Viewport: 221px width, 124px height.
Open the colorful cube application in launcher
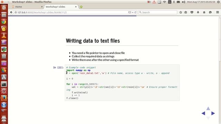click(4, 49)
